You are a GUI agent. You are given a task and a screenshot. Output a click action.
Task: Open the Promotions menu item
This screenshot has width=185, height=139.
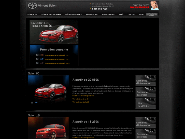(92, 15)
